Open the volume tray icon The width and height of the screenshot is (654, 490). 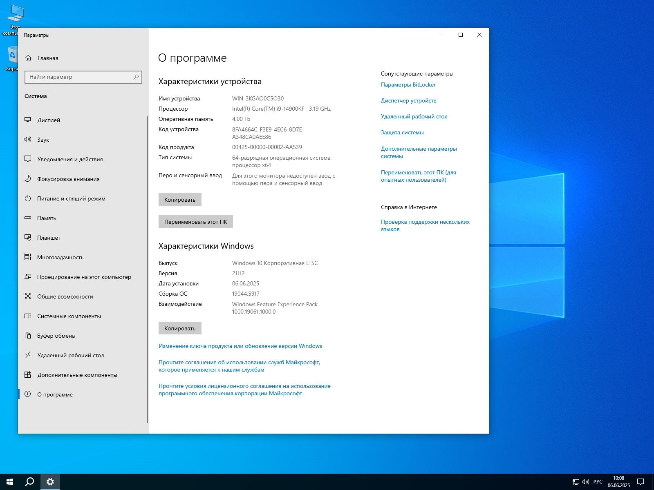[x=586, y=482]
